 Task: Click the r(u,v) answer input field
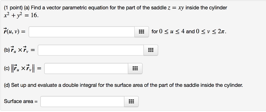click(82, 32)
